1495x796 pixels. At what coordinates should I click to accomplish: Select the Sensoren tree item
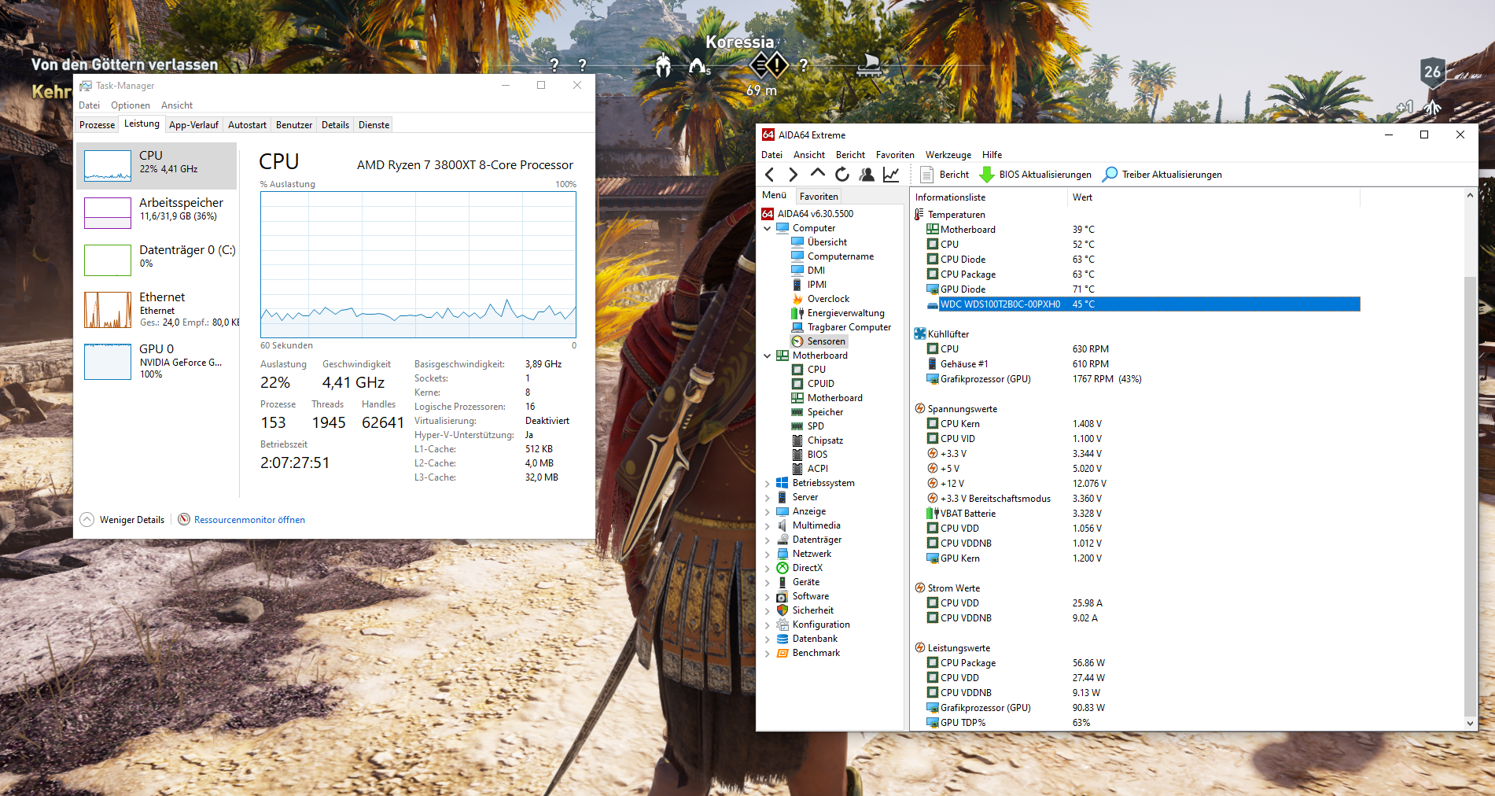tap(818, 341)
